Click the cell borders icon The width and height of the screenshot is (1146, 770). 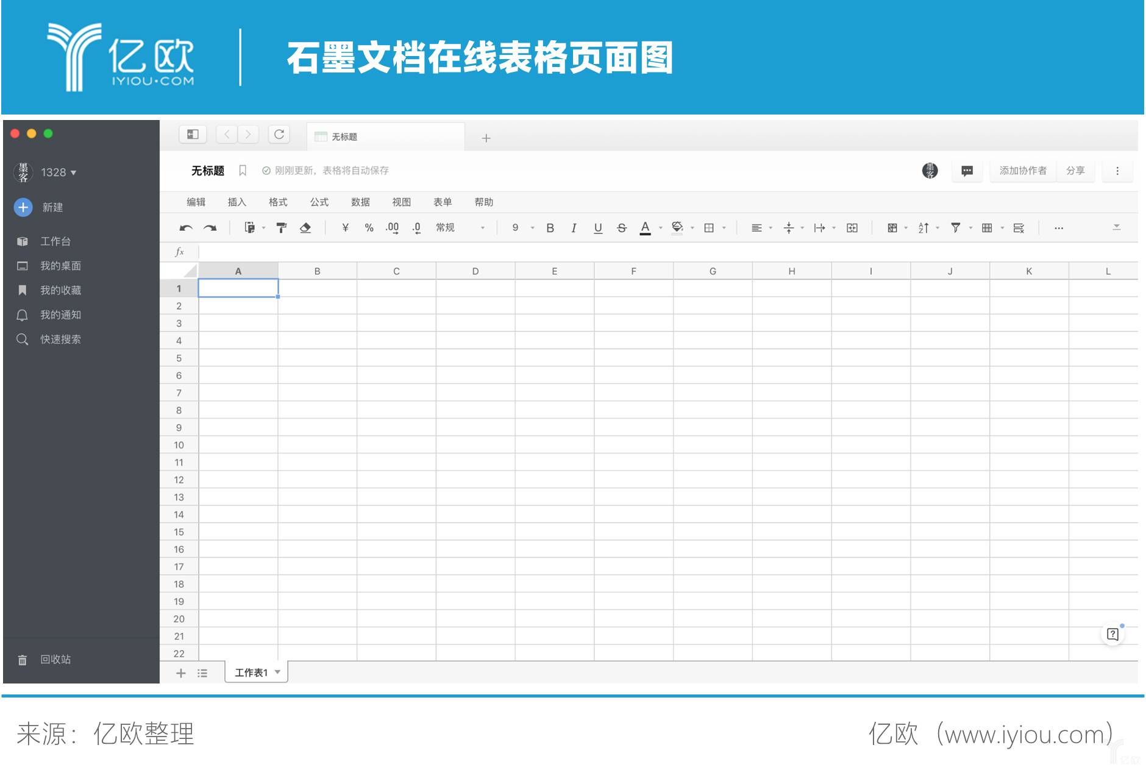pyautogui.click(x=709, y=228)
